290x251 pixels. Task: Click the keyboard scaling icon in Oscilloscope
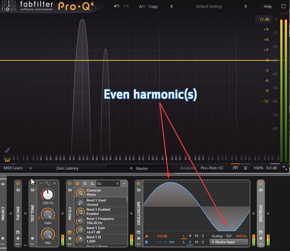[x=229, y=236]
